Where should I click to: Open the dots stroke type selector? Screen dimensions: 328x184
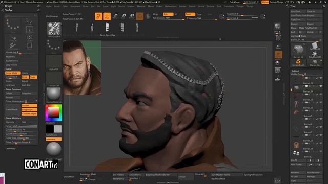(54, 46)
